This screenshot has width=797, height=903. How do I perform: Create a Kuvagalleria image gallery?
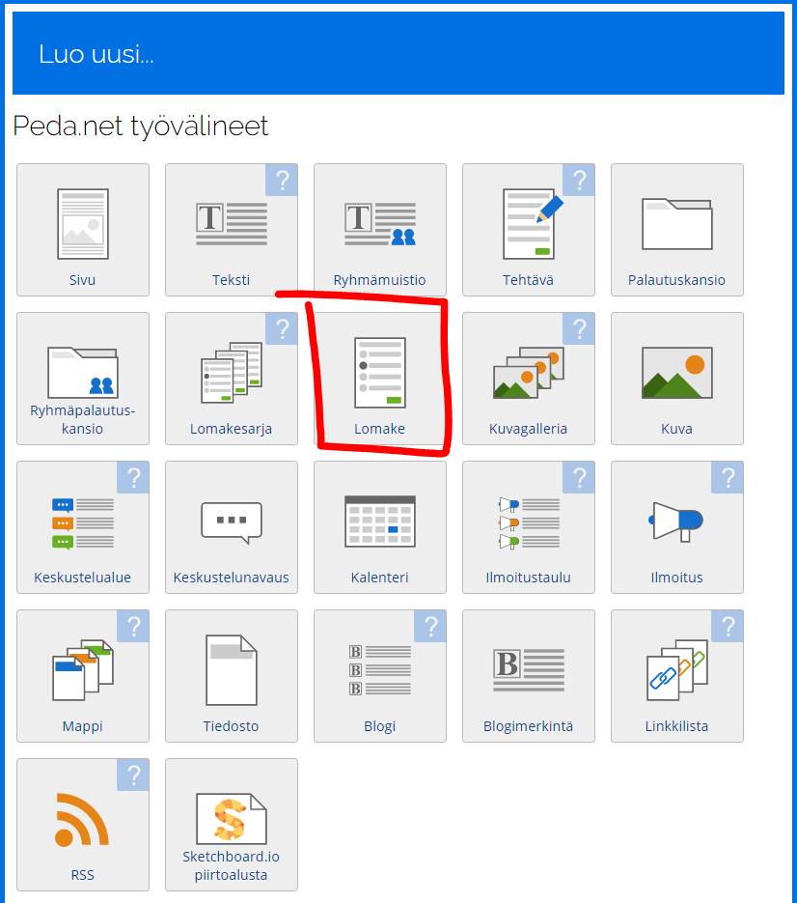point(529,379)
